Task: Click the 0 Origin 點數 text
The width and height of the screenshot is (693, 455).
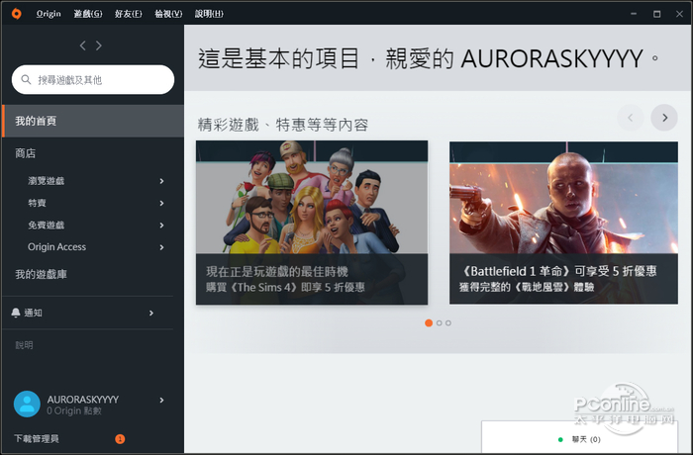Action: pos(74,410)
